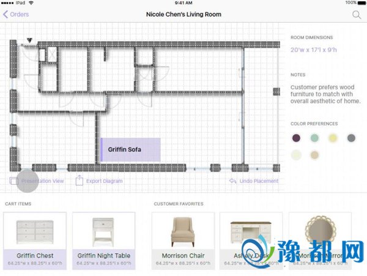Viewport: 367px width, 276px height.
Task: Click the Undo Placement arrow icon
Action: click(x=232, y=181)
